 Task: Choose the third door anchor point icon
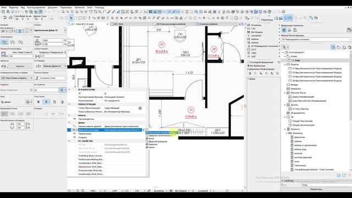[x=21, y=42]
